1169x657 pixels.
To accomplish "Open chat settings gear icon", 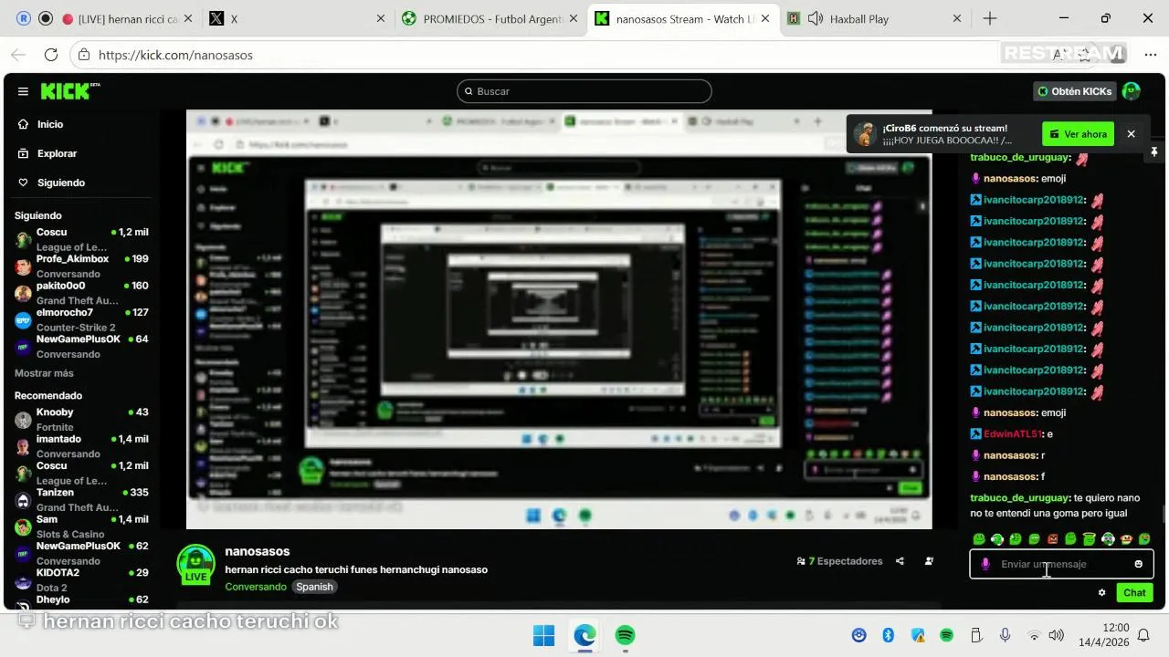I will (1101, 592).
